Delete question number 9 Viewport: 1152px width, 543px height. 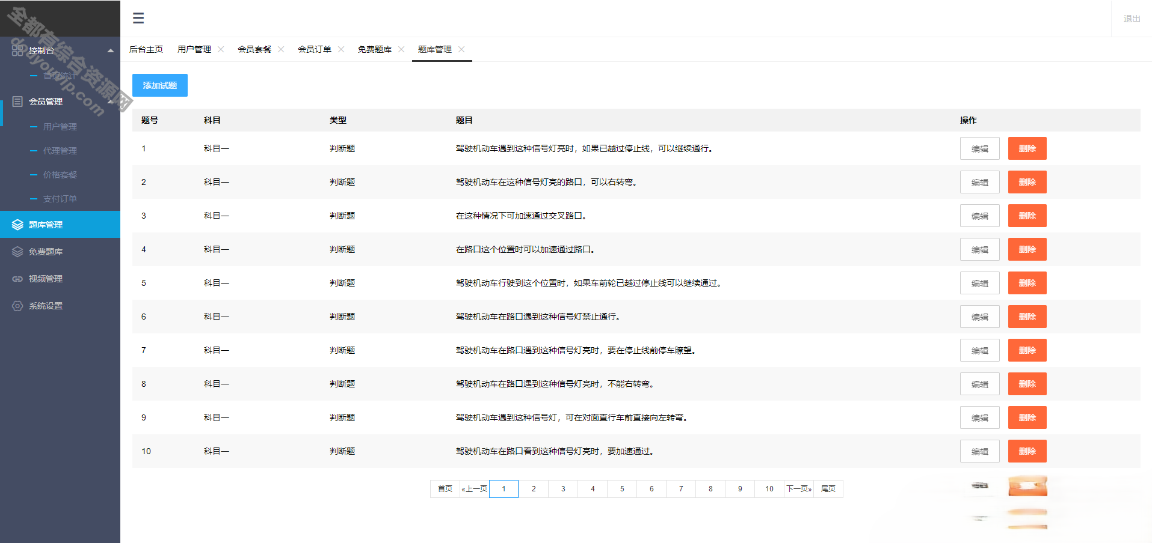pyautogui.click(x=1027, y=417)
